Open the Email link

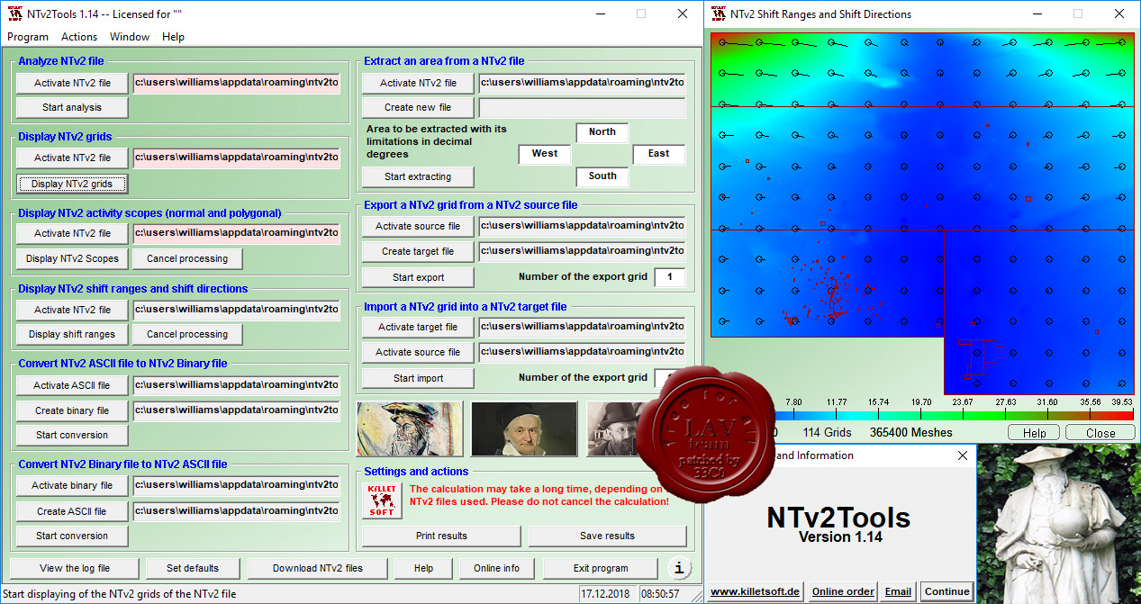[898, 591]
